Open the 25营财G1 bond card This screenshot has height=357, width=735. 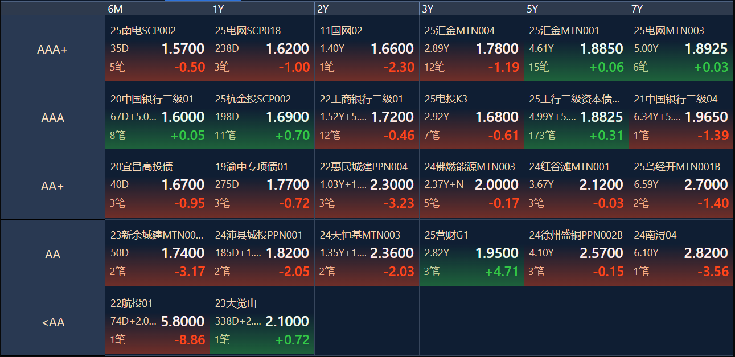pyautogui.click(x=472, y=254)
